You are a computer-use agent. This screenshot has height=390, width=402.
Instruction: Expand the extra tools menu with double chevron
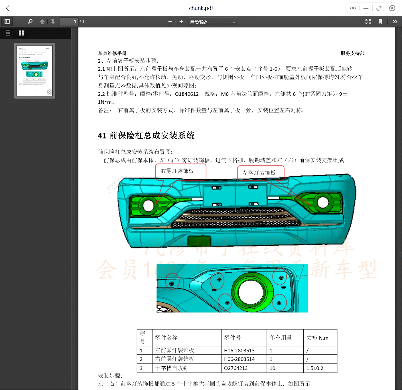click(x=395, y=21)
